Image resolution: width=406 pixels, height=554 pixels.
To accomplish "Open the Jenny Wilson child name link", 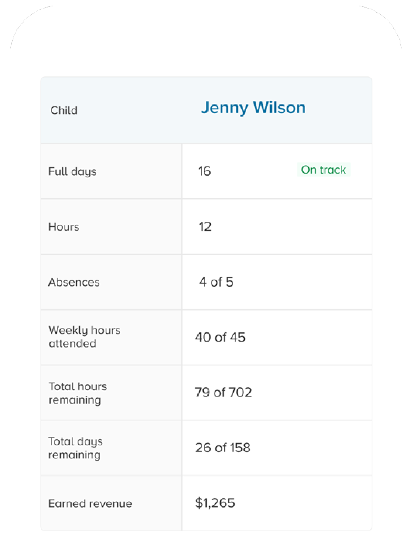I will 253,108.
